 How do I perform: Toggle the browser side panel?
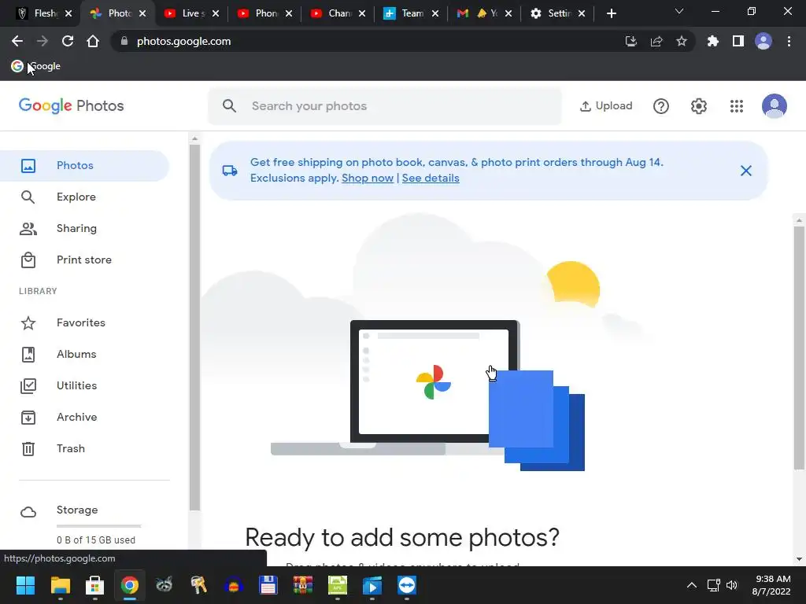click(738, 41)
